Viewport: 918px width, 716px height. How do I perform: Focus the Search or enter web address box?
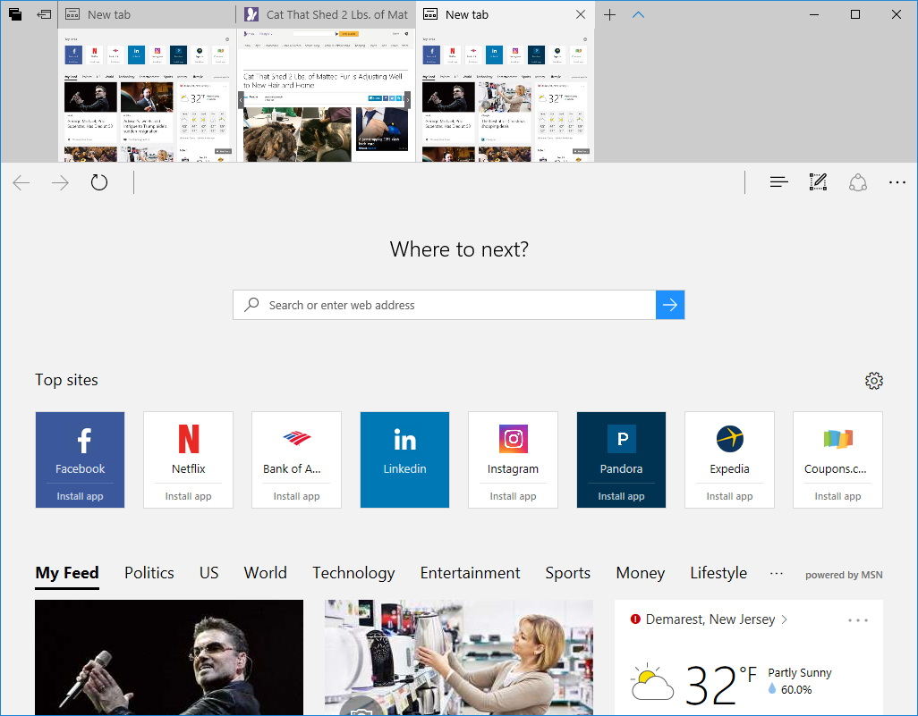[445, 305]
